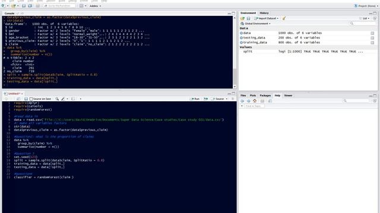
Task: Click the save workspace icon in Environment pane
Action: [248, 18]
